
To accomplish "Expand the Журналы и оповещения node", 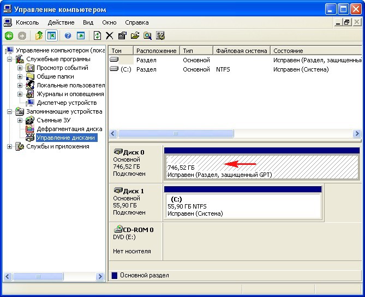I will pos(20,94).
